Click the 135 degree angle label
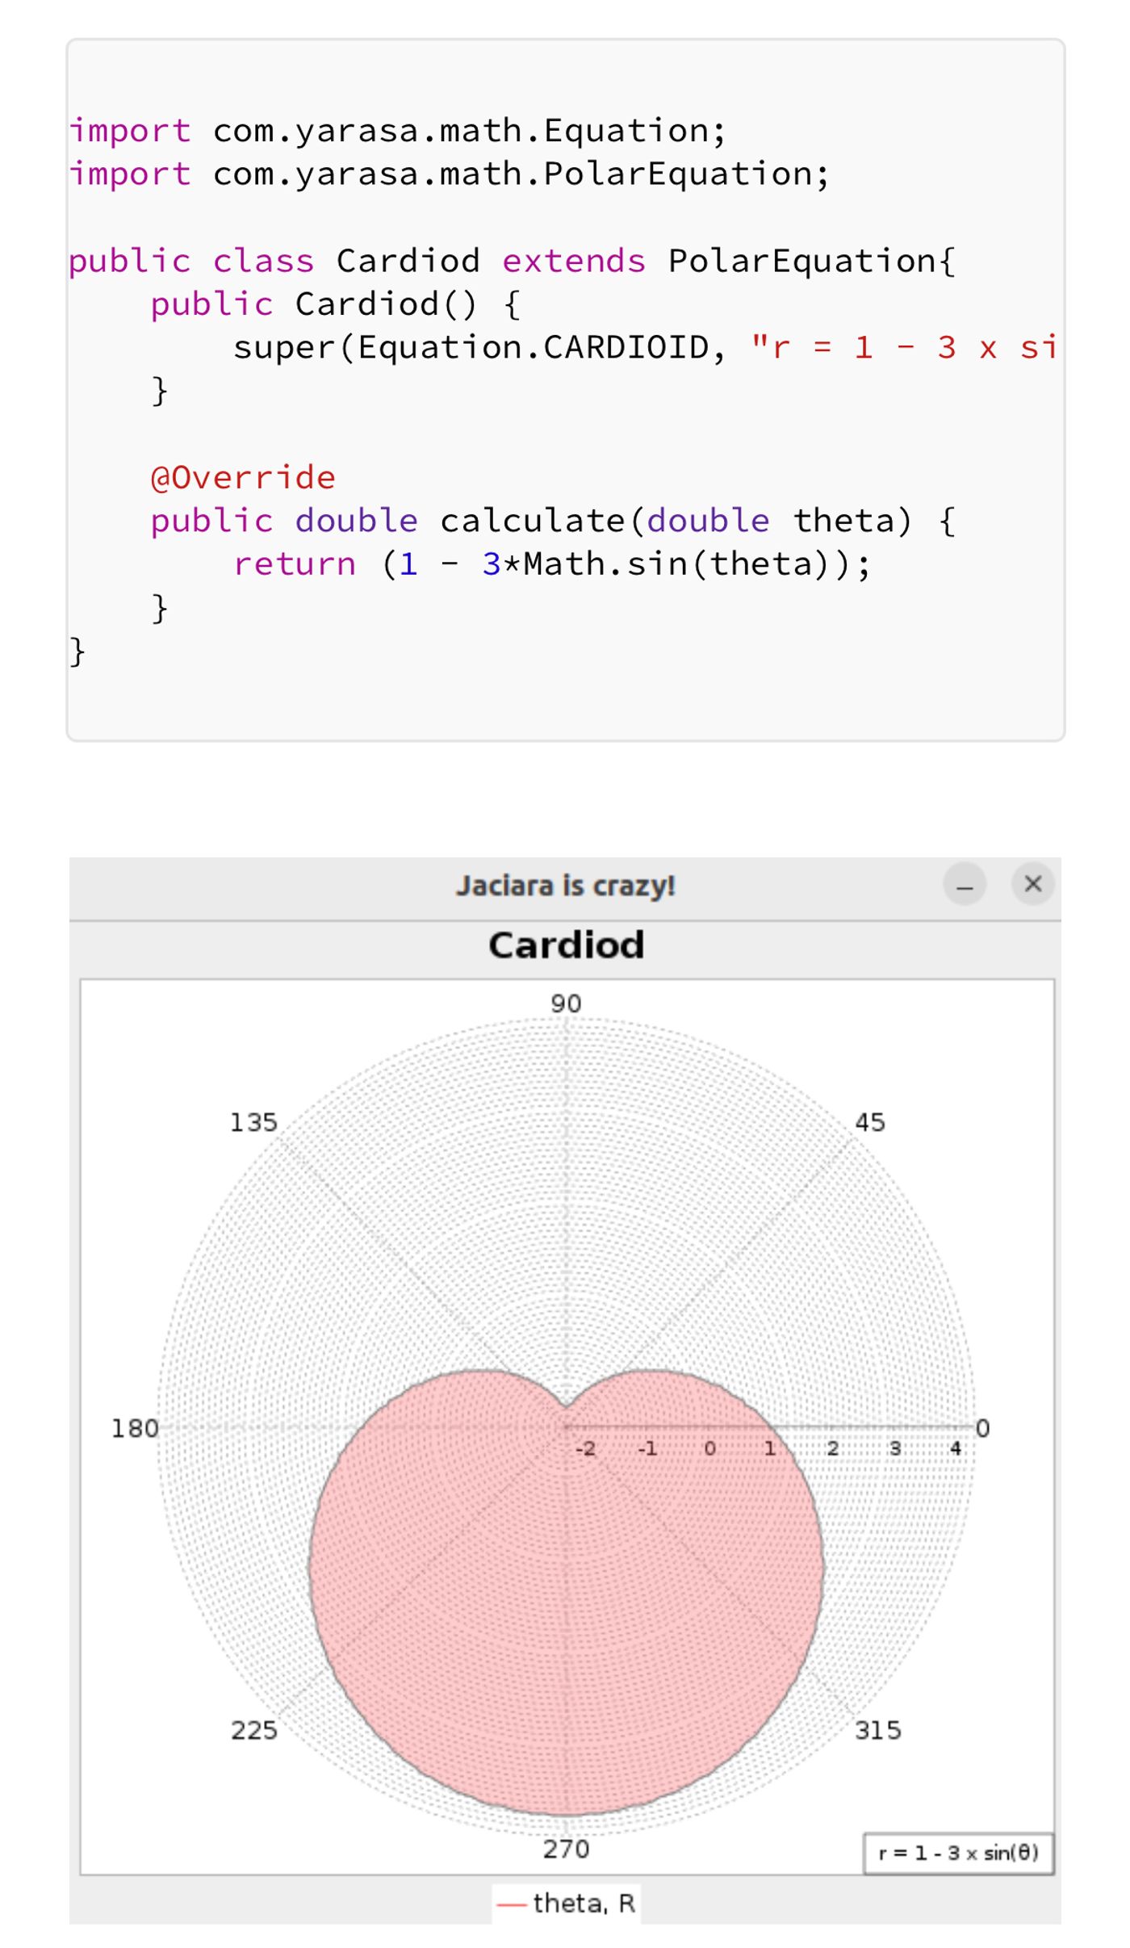The image size is (1130, 1948). [x=253, y=1122]
